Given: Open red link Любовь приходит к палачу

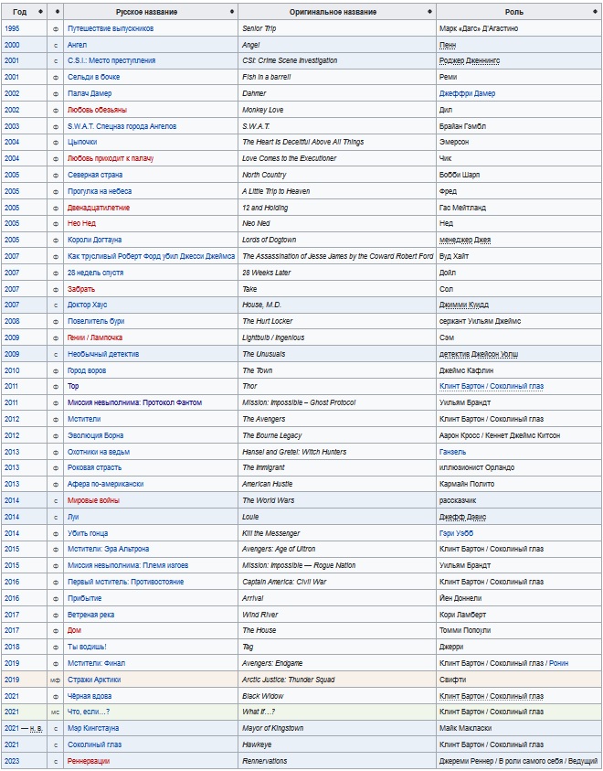Looking at the screenshot, I should (x=111, y=158).
